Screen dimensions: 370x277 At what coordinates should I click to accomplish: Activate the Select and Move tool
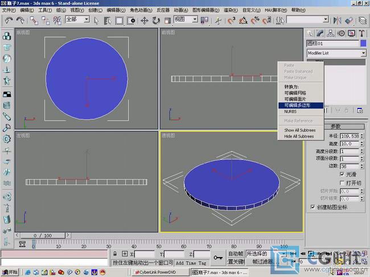pos(145,20)
